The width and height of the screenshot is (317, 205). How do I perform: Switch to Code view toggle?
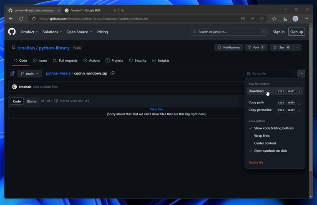click(x=17, y=101)
